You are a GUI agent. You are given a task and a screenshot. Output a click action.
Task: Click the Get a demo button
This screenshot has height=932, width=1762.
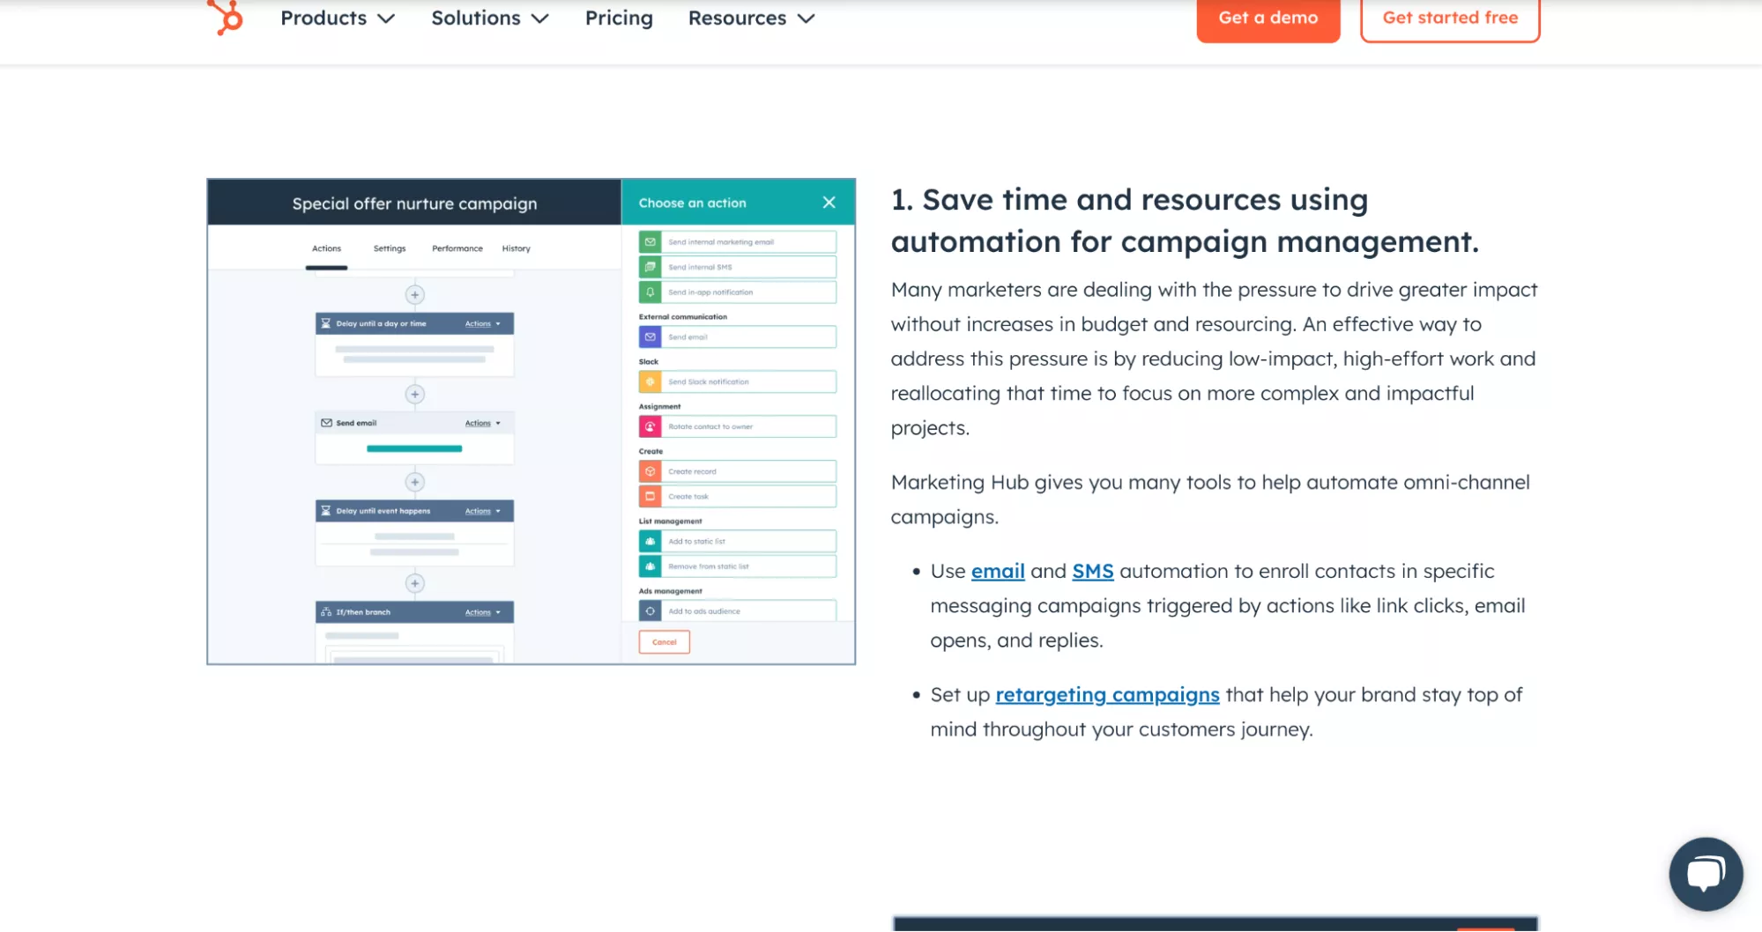coord(1268,18)
